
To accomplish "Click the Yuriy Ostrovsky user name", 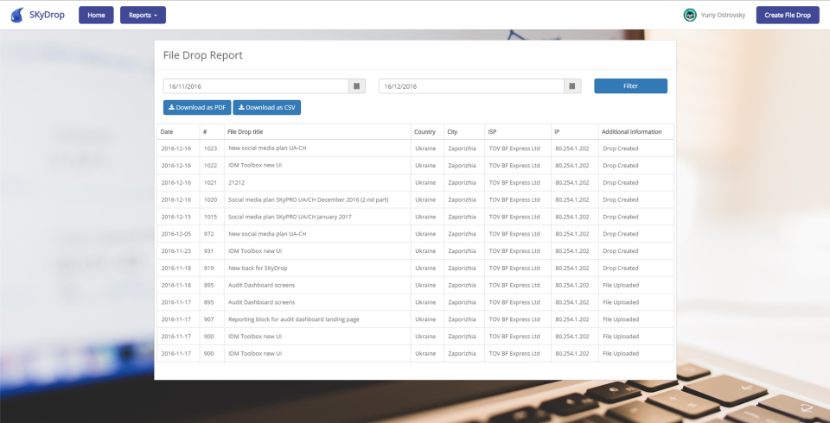I will [723, 16].
